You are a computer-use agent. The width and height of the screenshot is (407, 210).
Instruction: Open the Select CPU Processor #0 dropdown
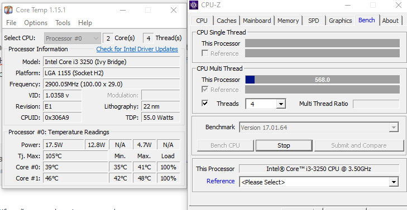tap(73, 38)
